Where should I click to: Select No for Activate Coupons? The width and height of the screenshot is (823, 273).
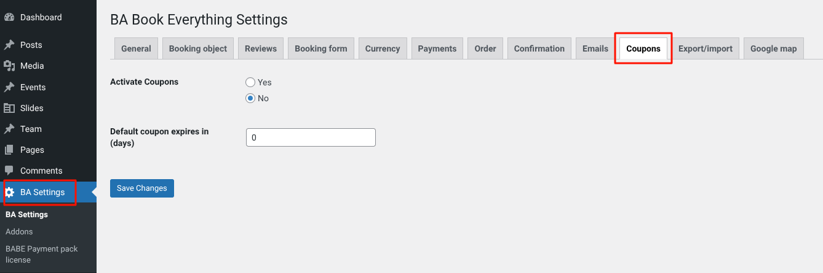click(250, 98)
